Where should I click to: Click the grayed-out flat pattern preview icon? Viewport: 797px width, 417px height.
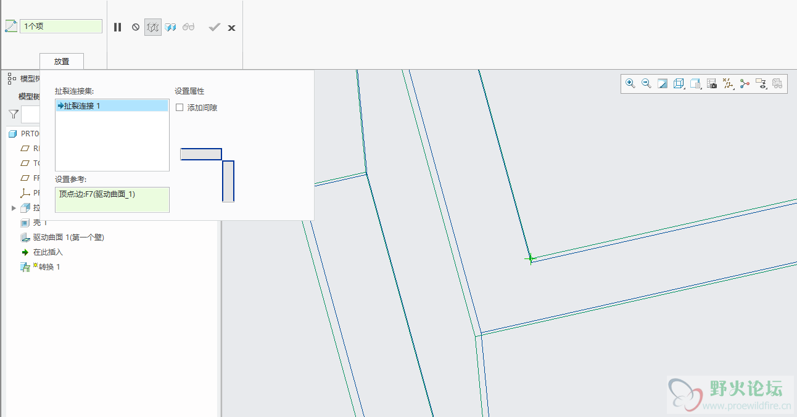click(777, 83)
